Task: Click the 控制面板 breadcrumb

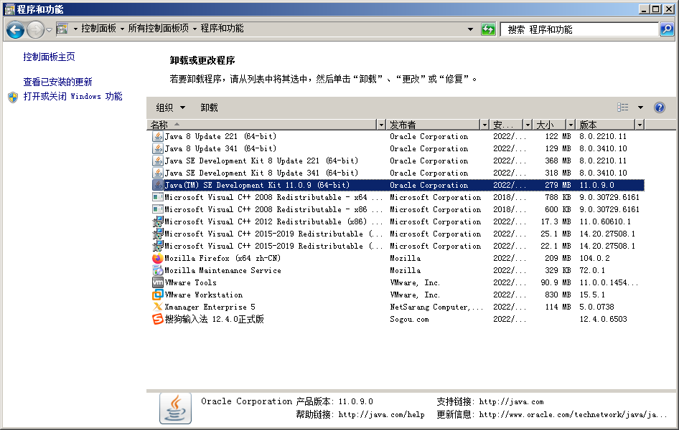Action: (99, 29)
